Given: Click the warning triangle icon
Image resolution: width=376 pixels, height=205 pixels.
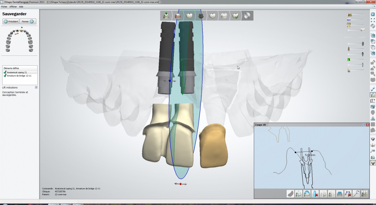Looking at the screenshot, I should coord(373,119).
